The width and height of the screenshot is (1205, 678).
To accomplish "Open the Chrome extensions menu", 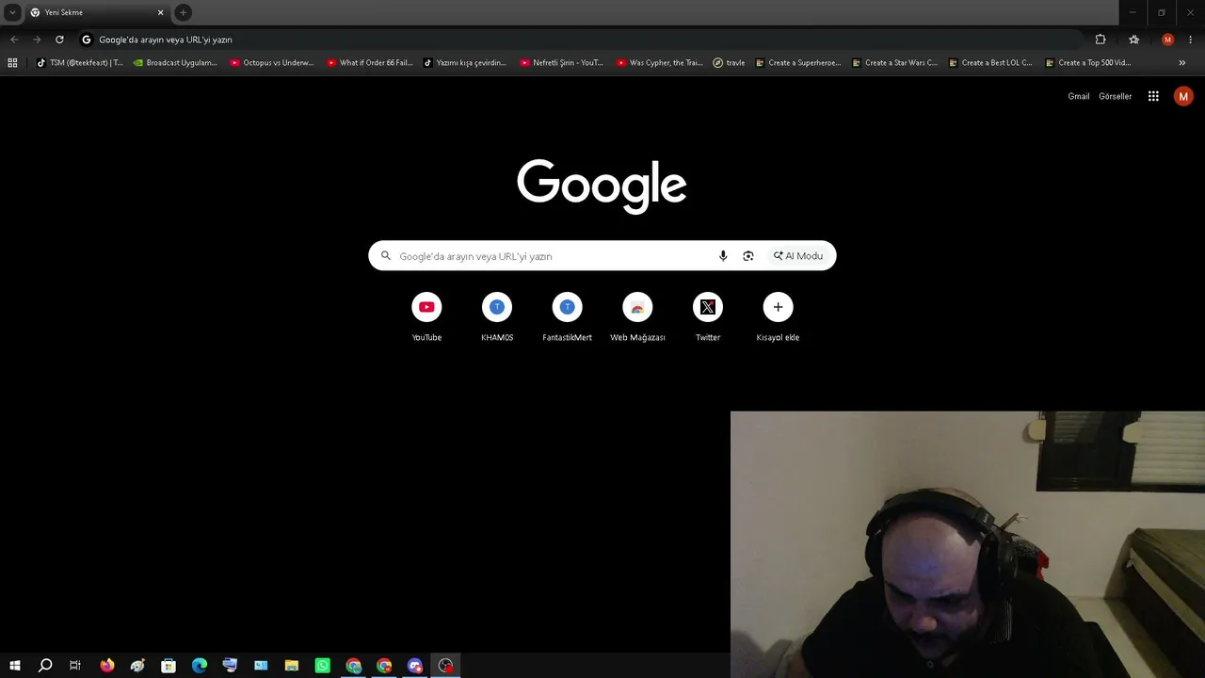I will [1101, 40].
